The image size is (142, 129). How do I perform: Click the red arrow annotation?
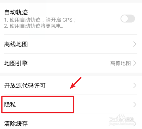click(76, 83)
